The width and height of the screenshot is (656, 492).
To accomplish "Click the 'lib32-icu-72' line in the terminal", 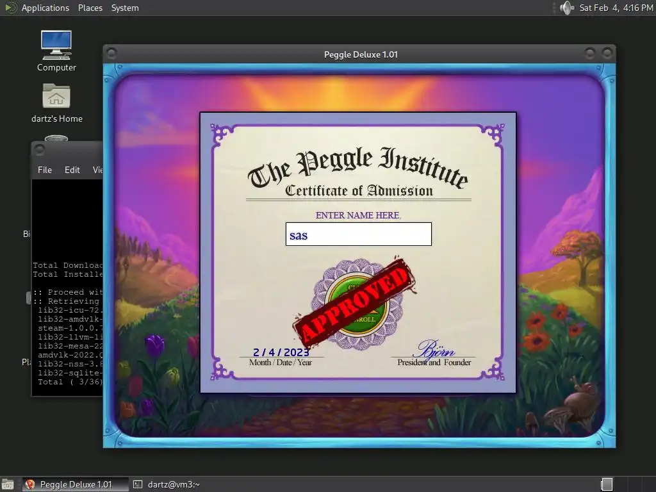I will pyautogui.click(x=70, y=310).
